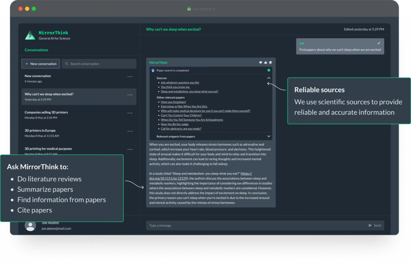Click the green completed checkmark icon
Image resolution: width=411 pixels, height=264 pixels.
pyautogui.click(x=269, y=70)
